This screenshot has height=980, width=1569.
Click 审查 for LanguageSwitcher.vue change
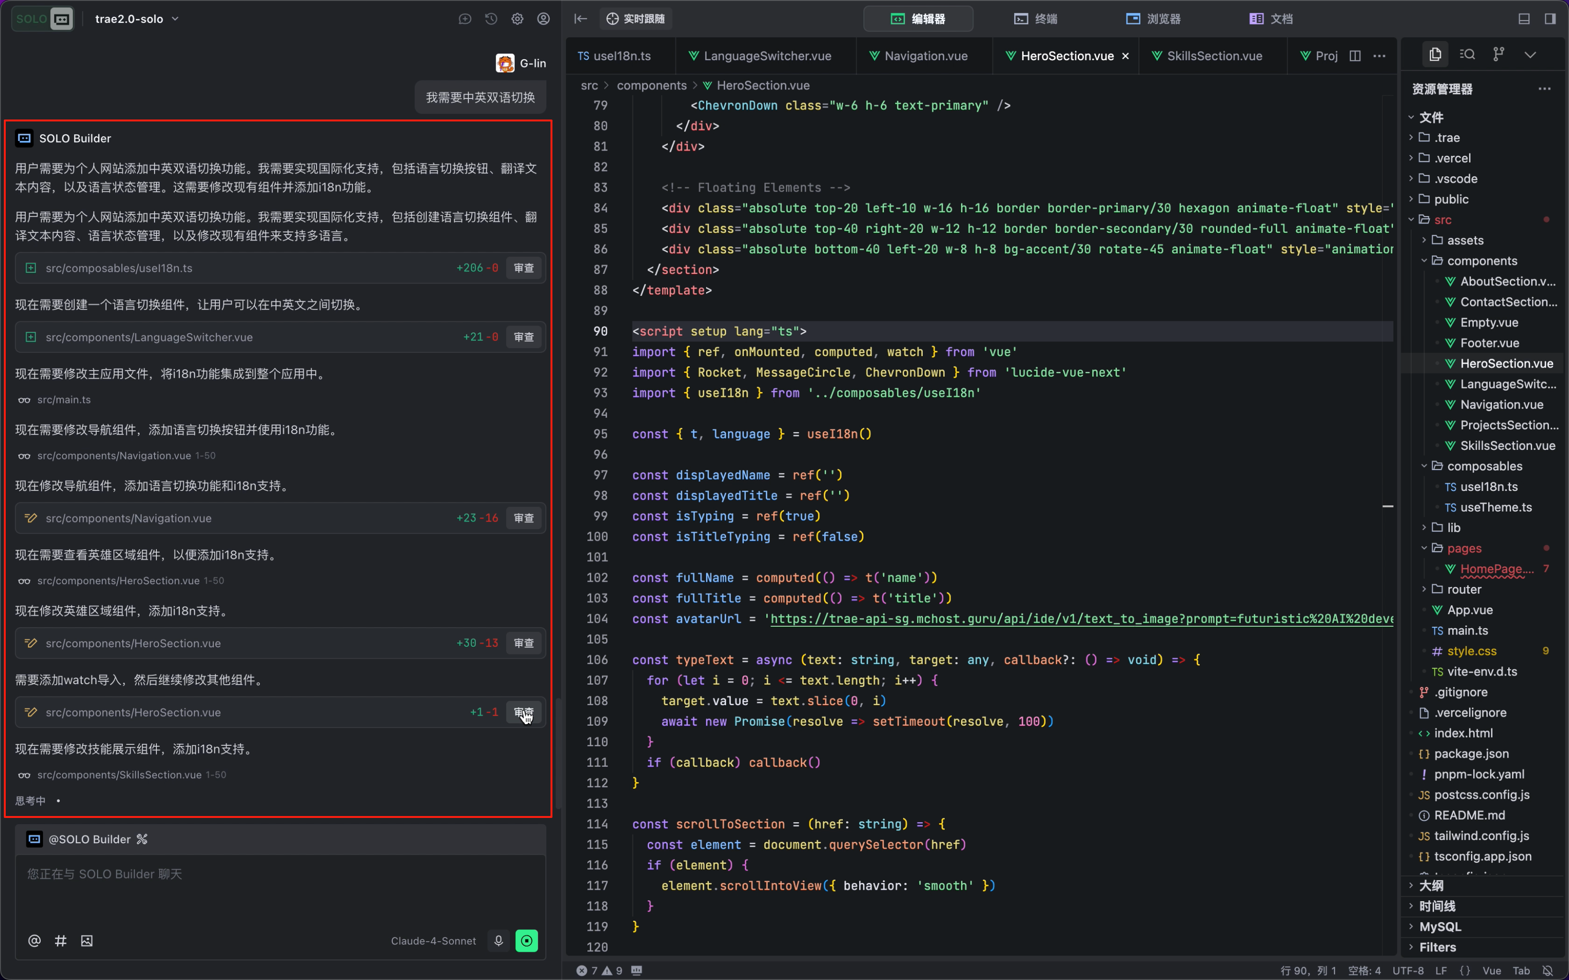click(523, 337)
